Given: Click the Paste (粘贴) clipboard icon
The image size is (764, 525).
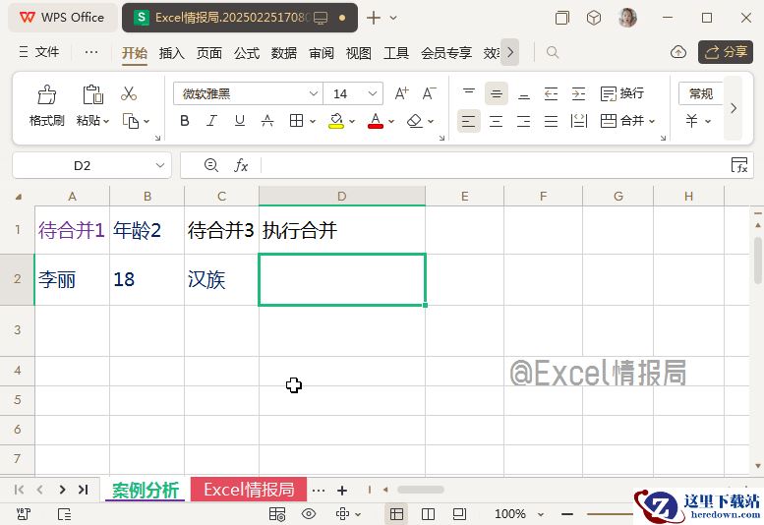Looking at the screenshot, I should click(92, 94).
